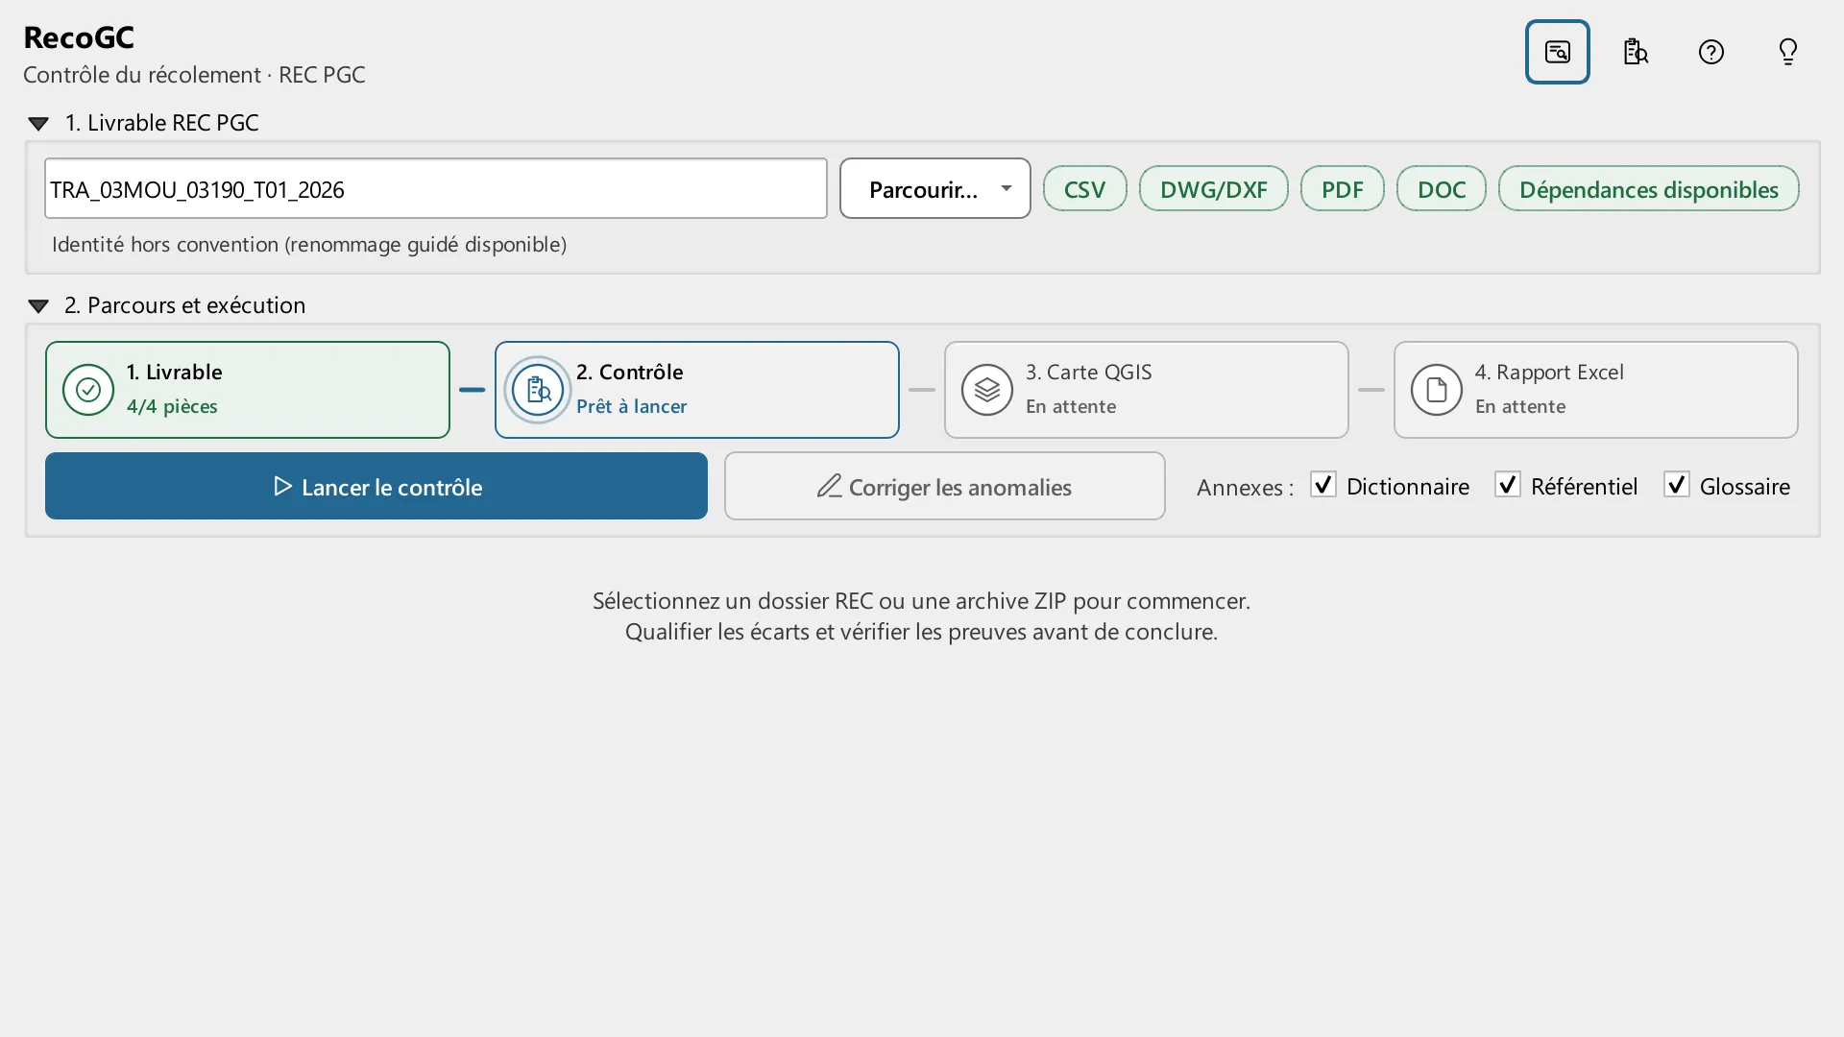
Task: Collapse the '2. Parcours et exécution' section
Action: click(38, 305)
